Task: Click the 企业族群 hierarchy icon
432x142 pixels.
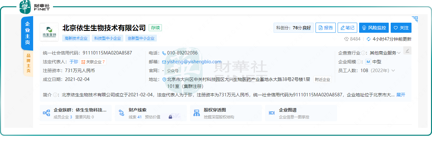Action: (46, 113)
